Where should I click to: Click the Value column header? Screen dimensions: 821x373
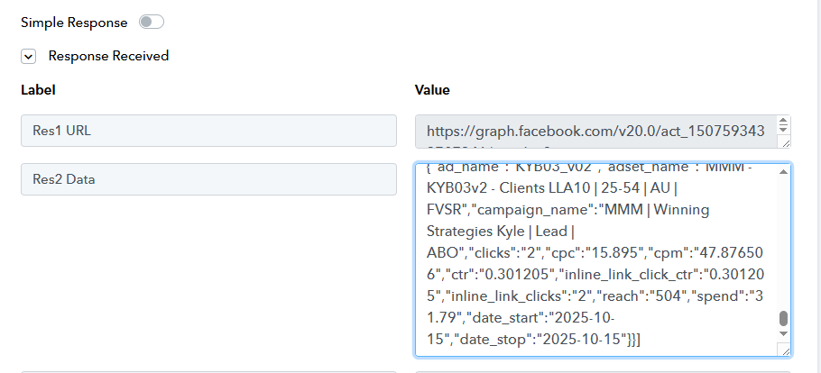tap(432, 90)
